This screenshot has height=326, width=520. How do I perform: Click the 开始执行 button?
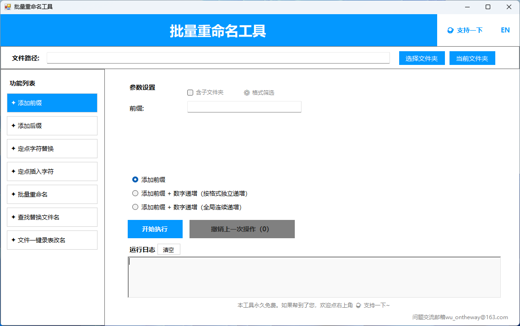[x=155, y=229]
